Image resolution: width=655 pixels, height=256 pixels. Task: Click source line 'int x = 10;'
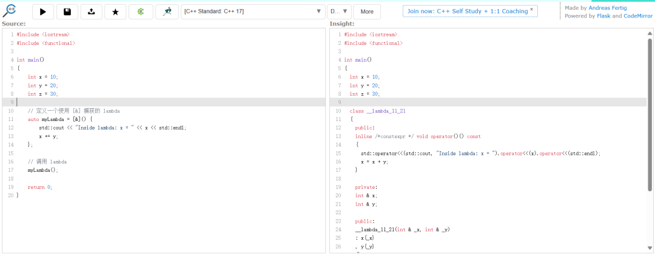42,77
